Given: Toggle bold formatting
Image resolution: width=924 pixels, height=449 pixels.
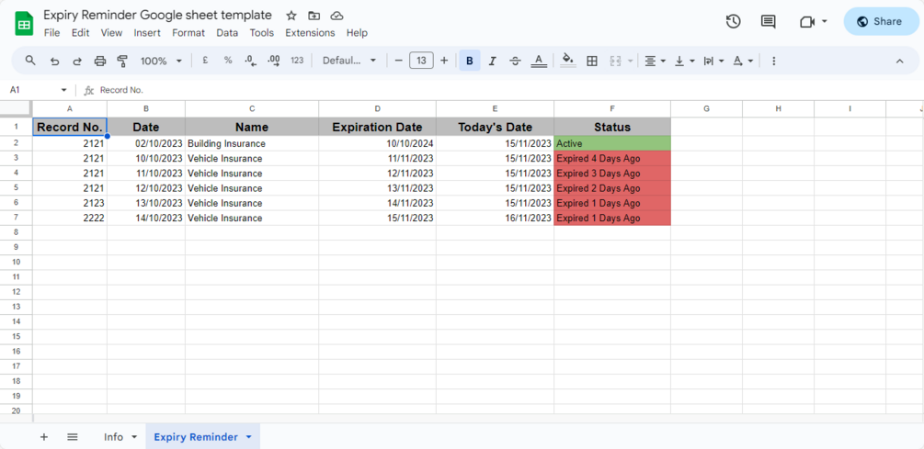Looking at the screenshot, I should pos(470,61).
